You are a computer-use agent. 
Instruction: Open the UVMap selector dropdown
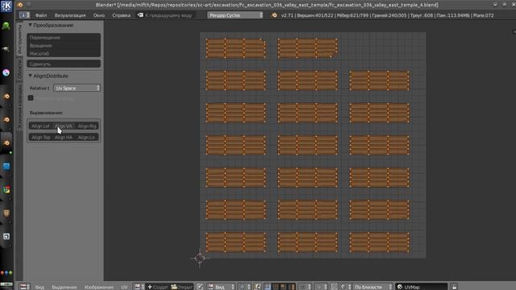(x=421, y=287)
